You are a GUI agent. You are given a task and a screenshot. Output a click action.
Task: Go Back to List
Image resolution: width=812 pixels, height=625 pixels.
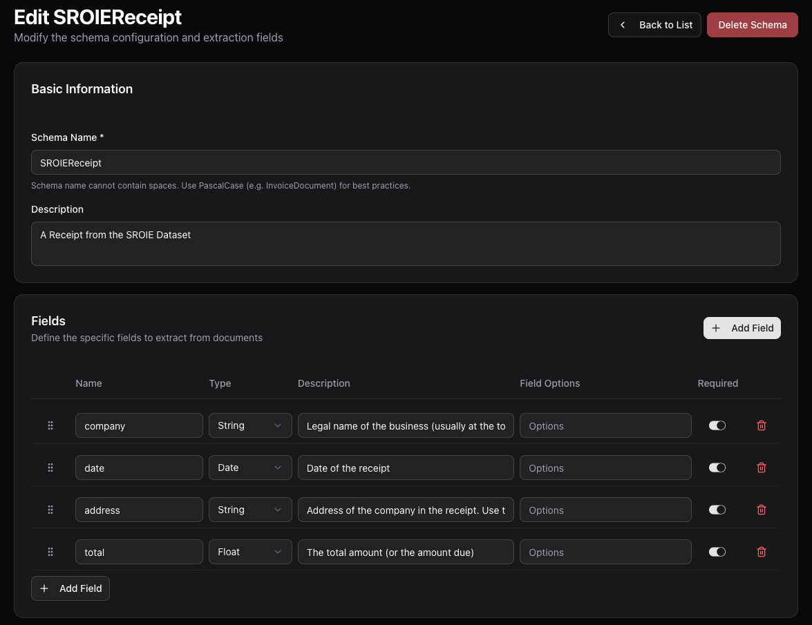654,25
